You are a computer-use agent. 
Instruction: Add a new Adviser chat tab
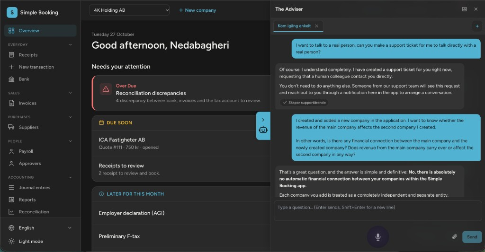pyautogui.click(x=477, y=26)
